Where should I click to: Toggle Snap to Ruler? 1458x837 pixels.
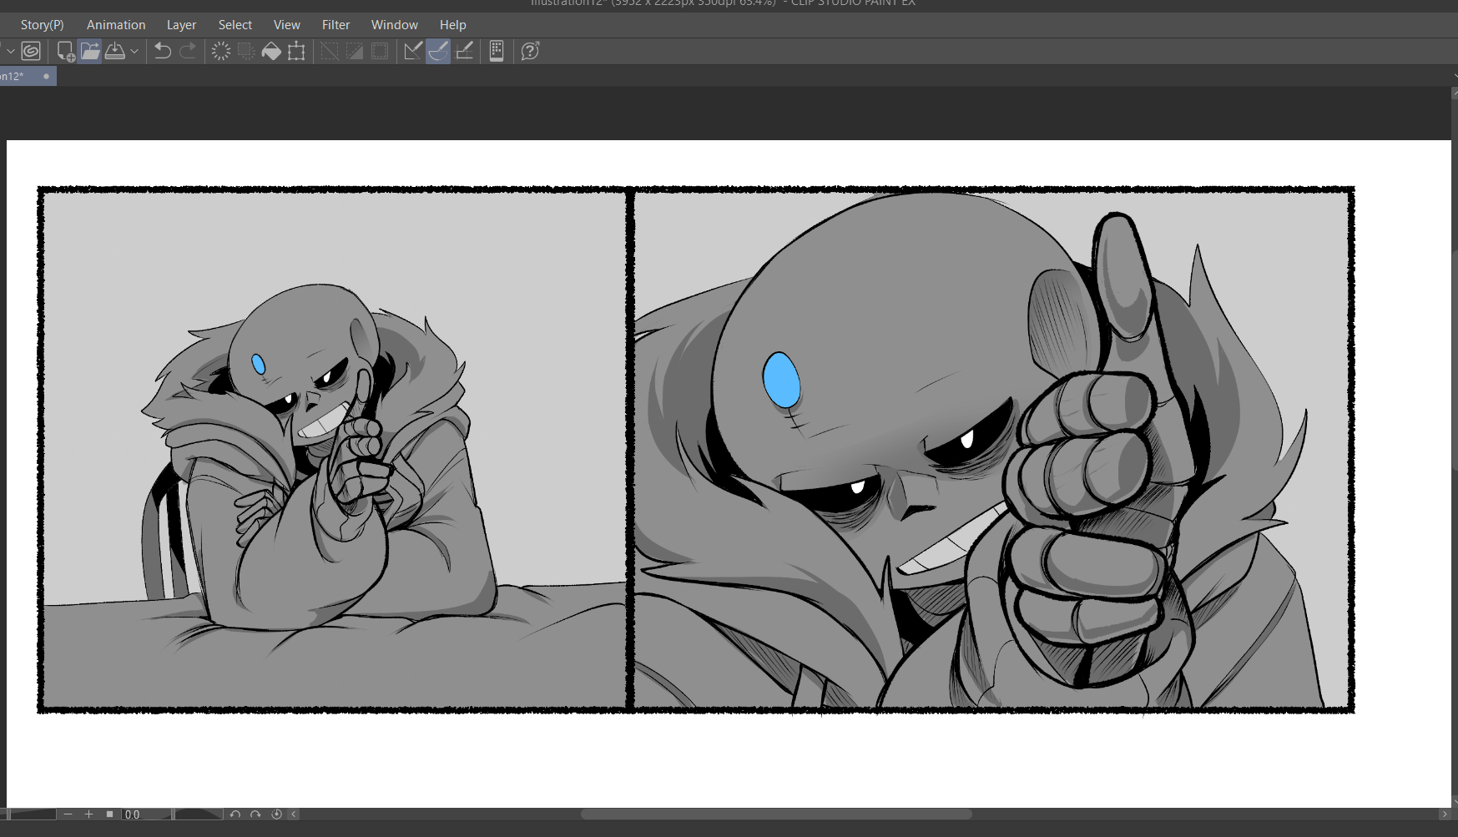(413, 52)
